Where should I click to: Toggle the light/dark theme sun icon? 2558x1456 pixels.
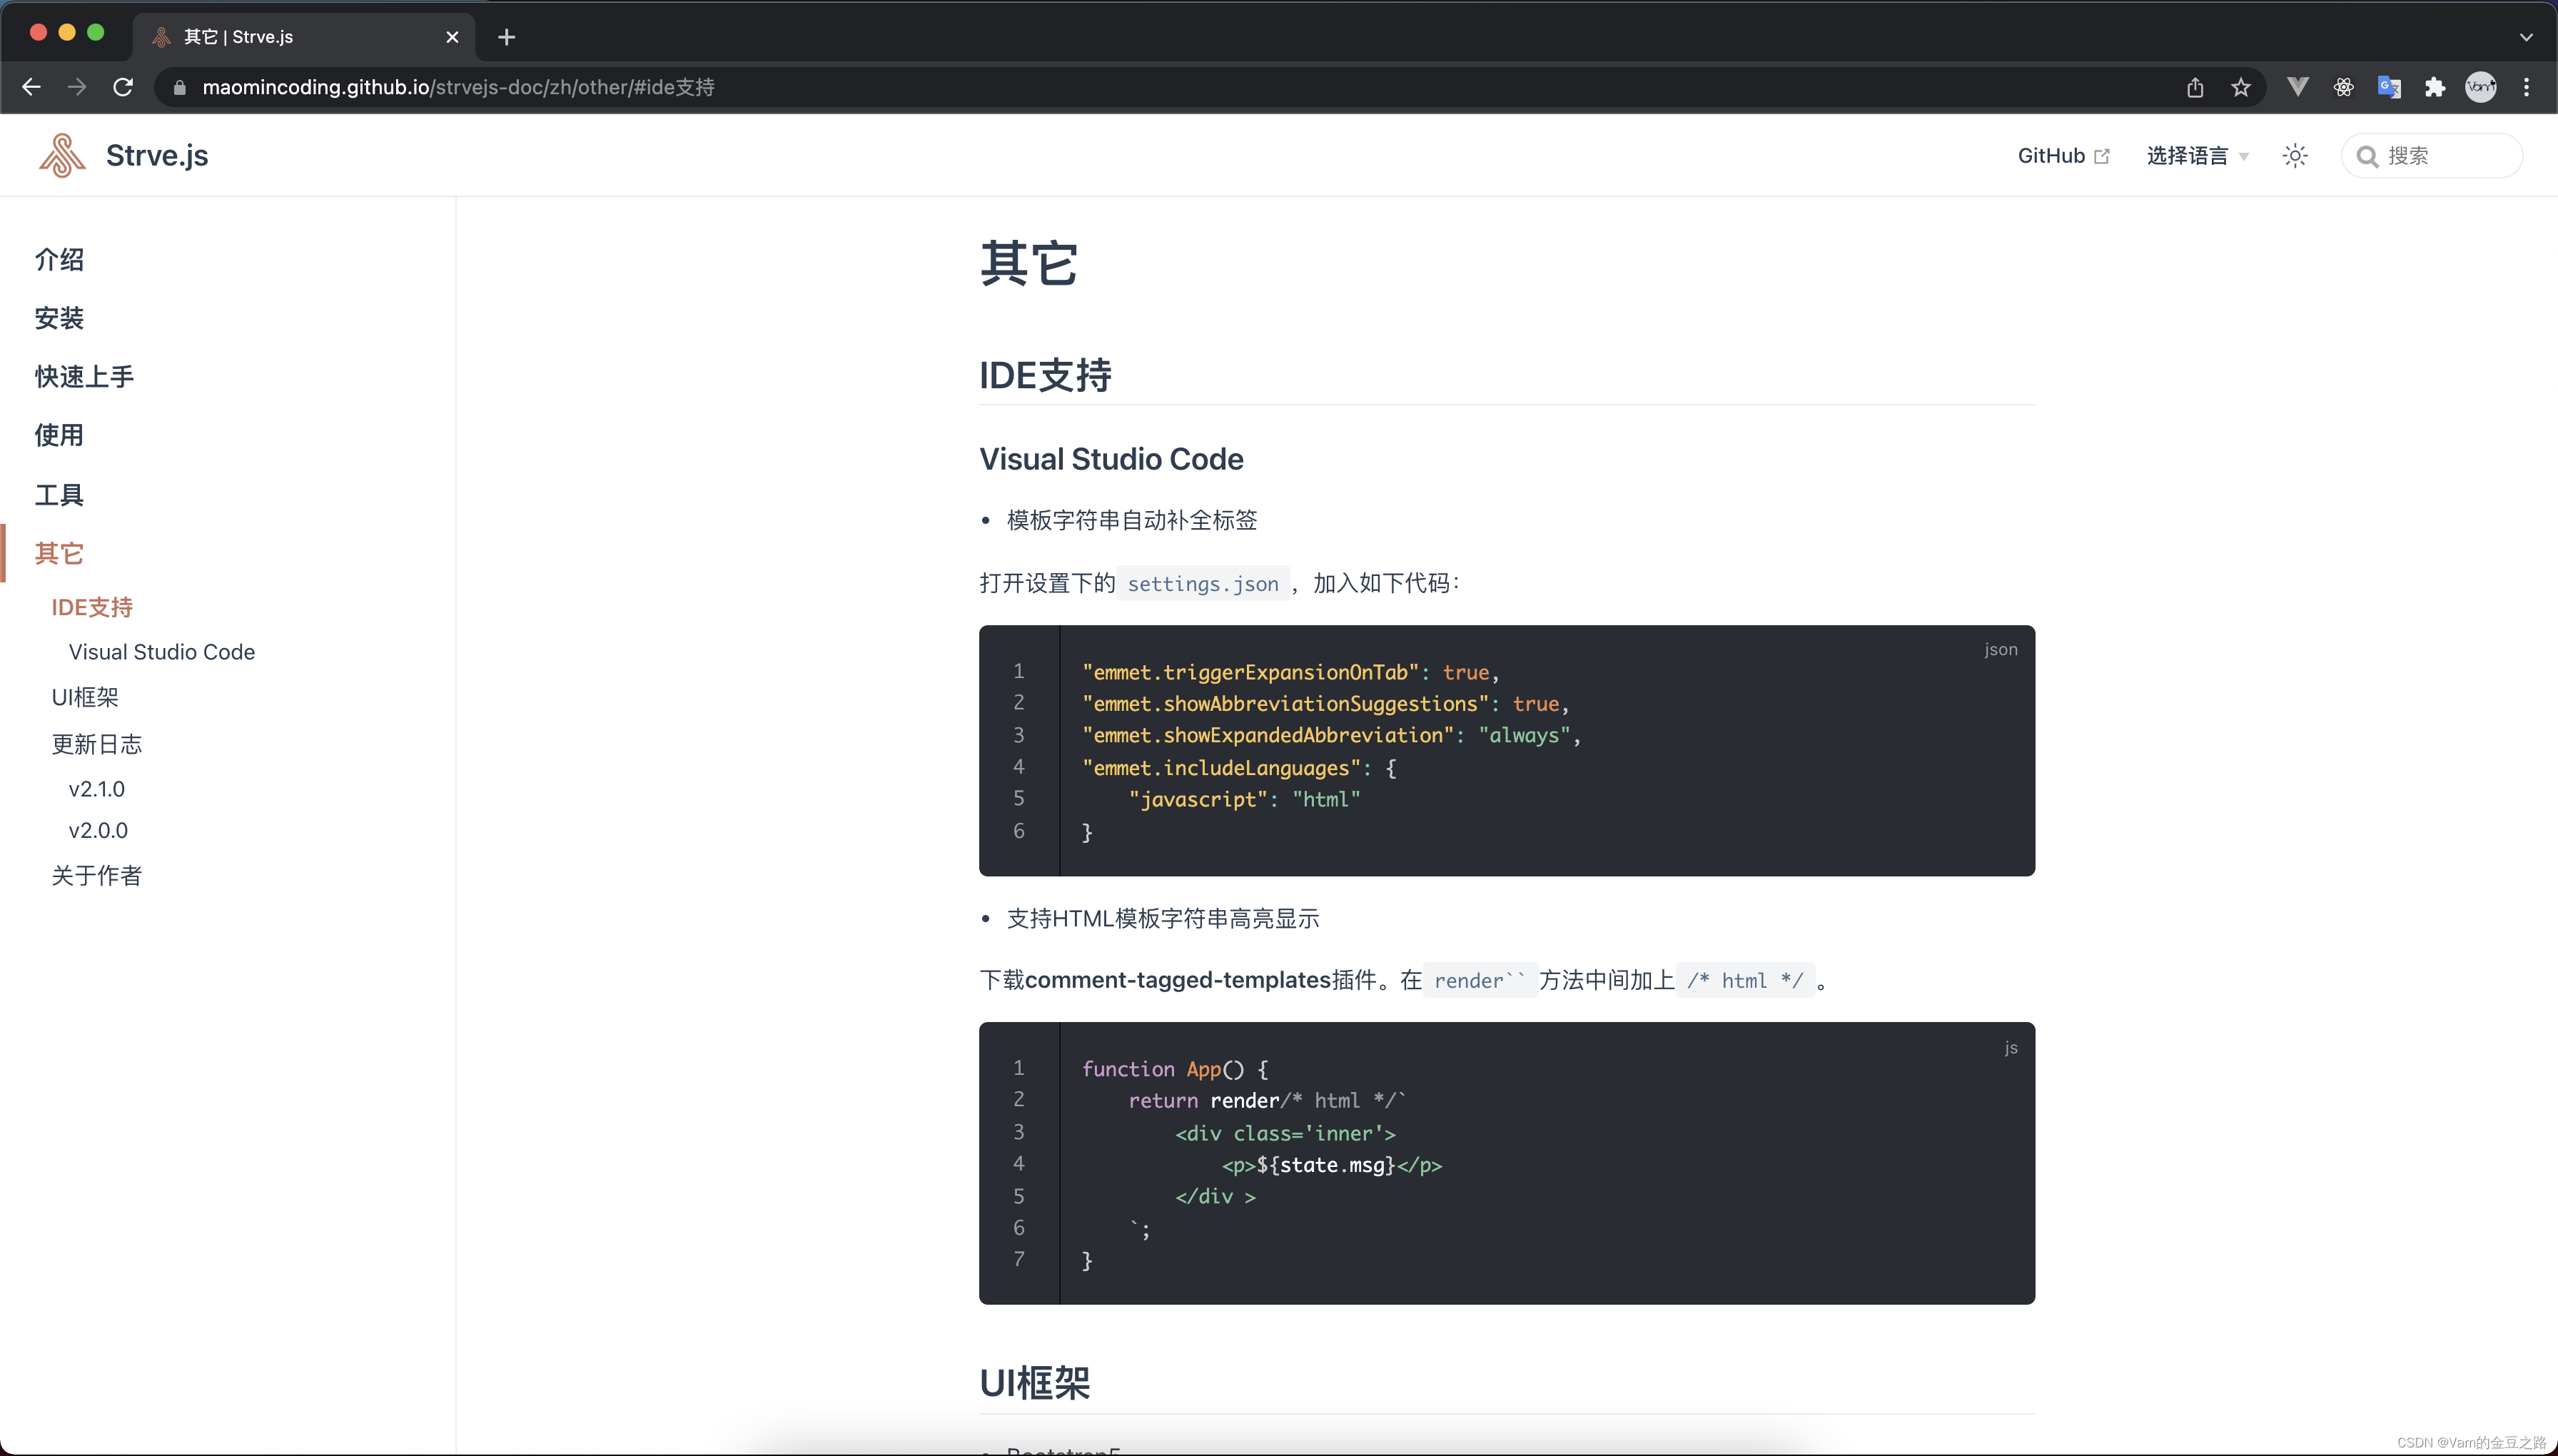click(2295, 155)
